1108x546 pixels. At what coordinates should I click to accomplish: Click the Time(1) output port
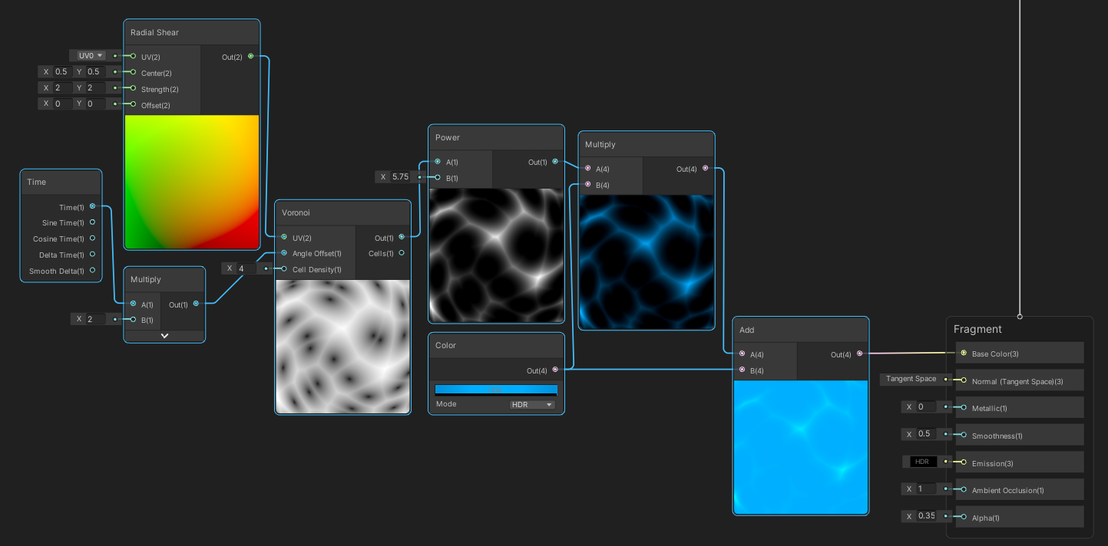93,206
